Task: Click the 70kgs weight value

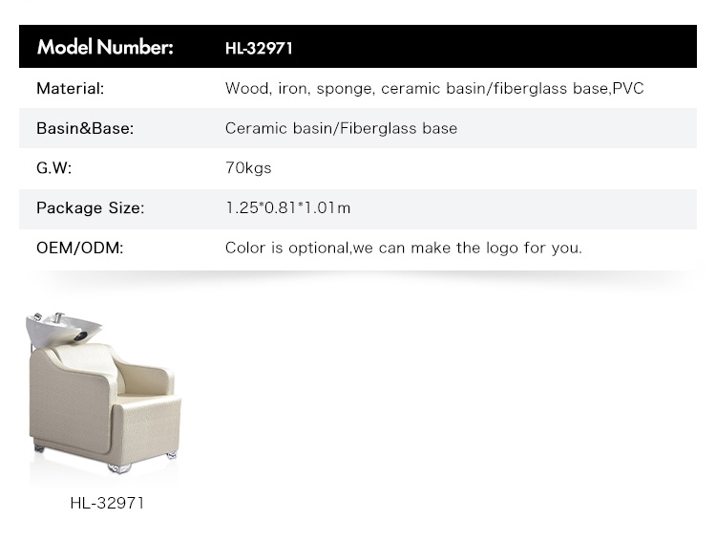Action: click(x=248, y=168)
